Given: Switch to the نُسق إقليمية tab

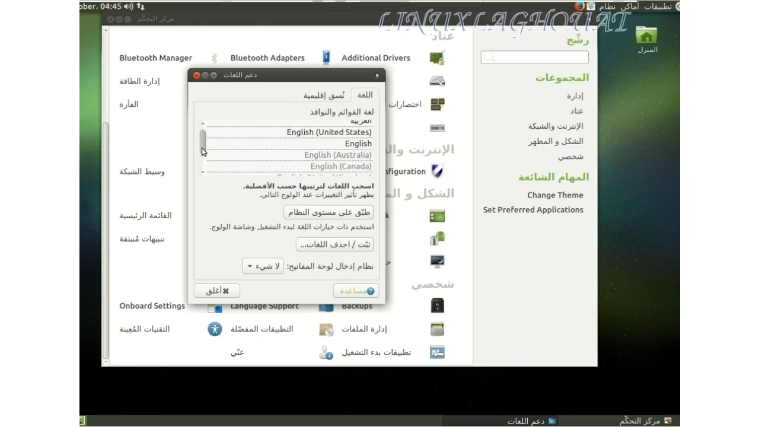Looking at the screenshot, I should coord(324,95).
